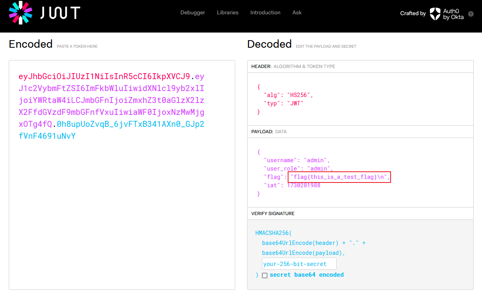Click the 'by Okta' text link
This screenshot has height=295, width=482.
[x=453, y=17]
